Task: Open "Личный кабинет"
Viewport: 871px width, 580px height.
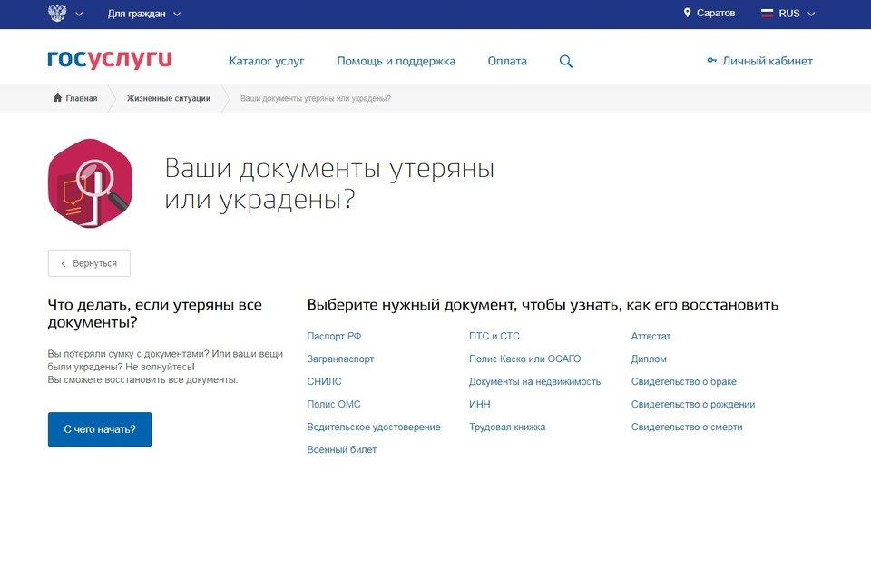Action: point(768,61)
